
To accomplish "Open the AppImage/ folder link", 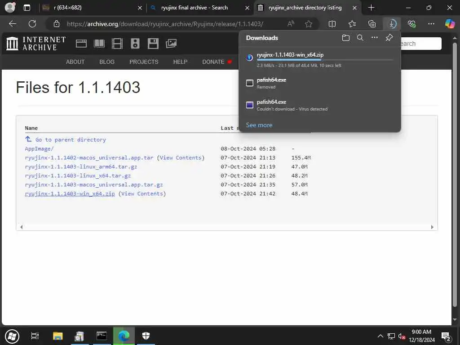I will tap(39, 149).
